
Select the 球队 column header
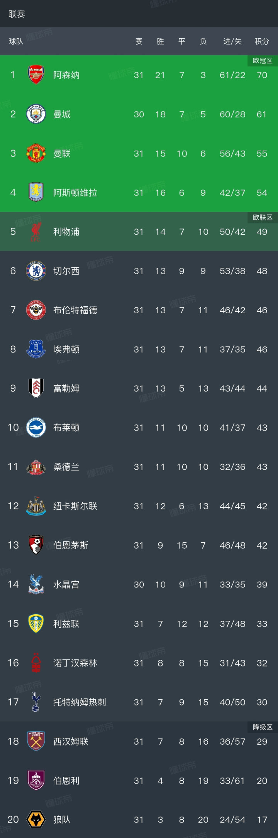(16, 41)
